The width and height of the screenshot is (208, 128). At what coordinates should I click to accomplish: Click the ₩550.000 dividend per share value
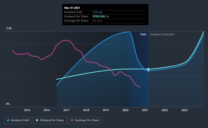[101, 16]
